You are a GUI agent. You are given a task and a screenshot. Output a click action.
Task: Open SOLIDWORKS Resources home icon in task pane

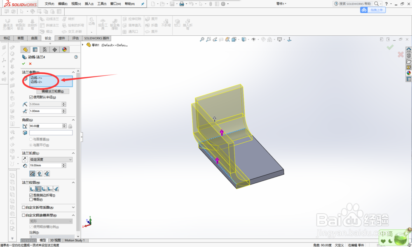tap(409, 50)
